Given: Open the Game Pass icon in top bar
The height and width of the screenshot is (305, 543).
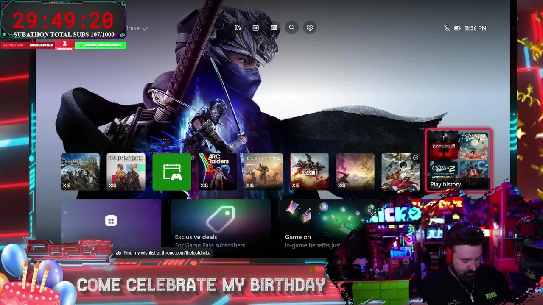Looking at the screenshot, I should [274, 28].
